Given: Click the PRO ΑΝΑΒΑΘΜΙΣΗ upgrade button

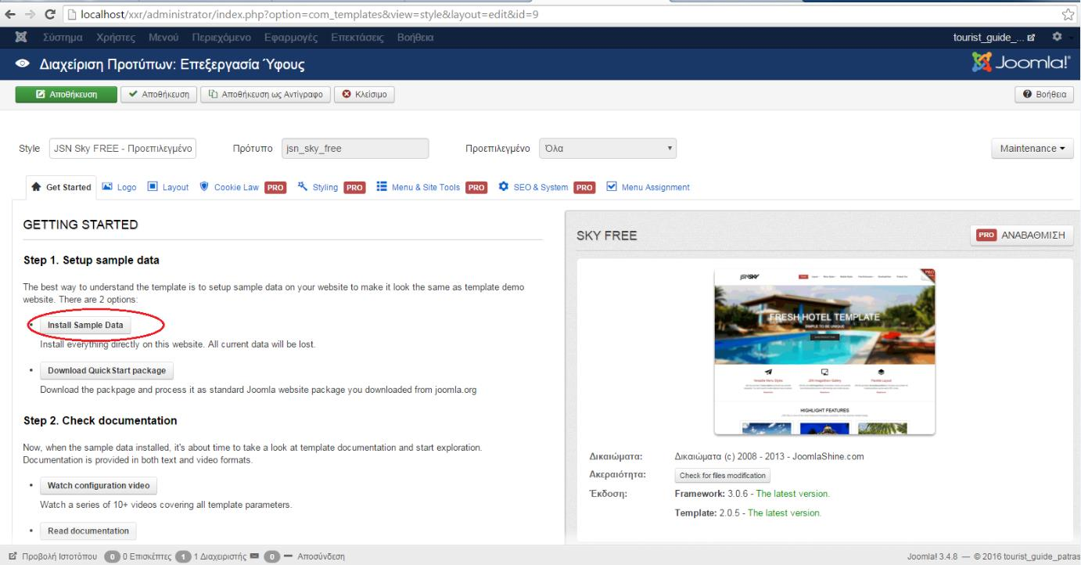Looking at the screenshot, I should [1022, 236].
